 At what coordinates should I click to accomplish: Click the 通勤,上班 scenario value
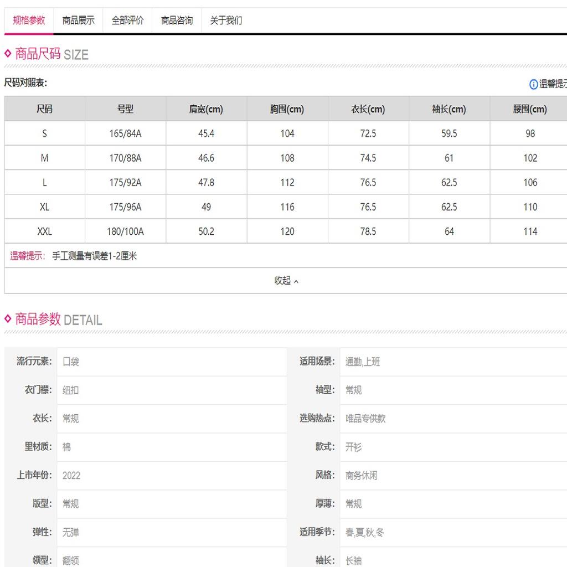[362, 362]
